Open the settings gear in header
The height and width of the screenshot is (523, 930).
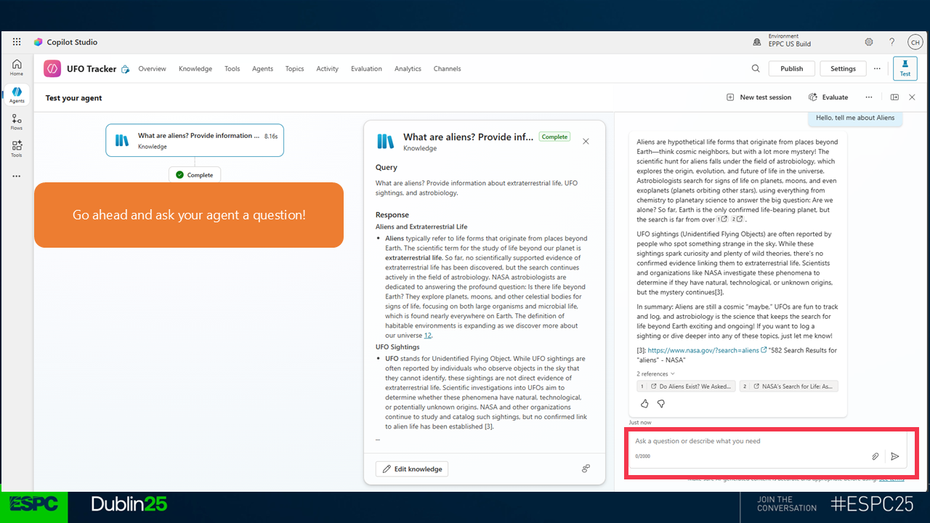(869, 42)
